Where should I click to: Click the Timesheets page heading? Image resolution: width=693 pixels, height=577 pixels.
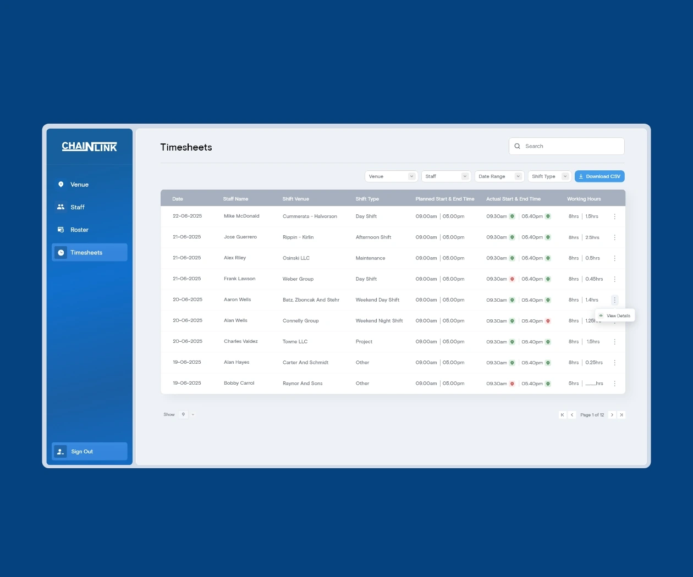(186, 147)
